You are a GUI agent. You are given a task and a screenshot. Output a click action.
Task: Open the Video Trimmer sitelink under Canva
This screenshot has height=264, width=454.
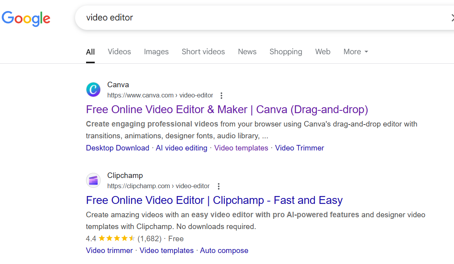(x=300, y=148)
